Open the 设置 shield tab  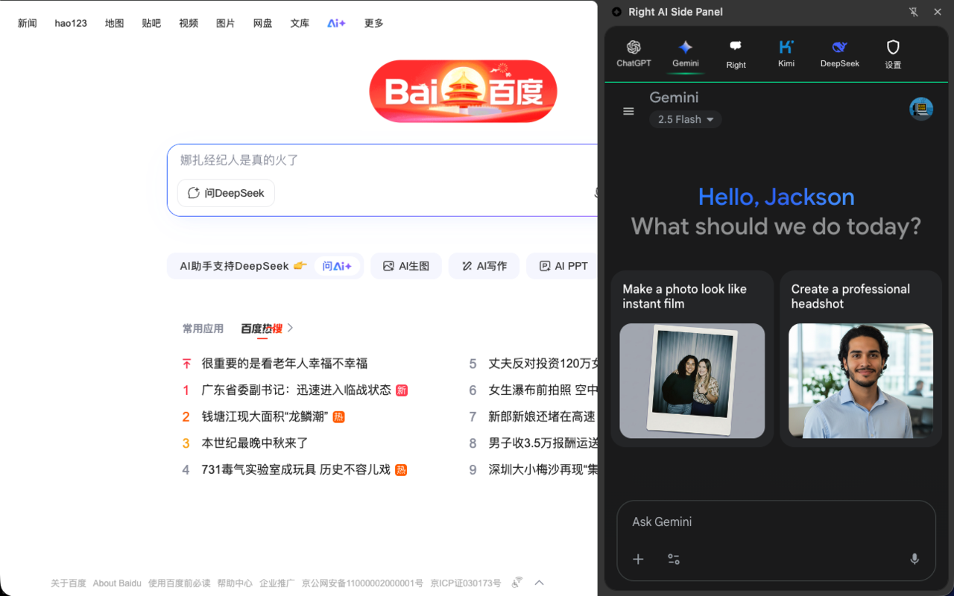893,54
